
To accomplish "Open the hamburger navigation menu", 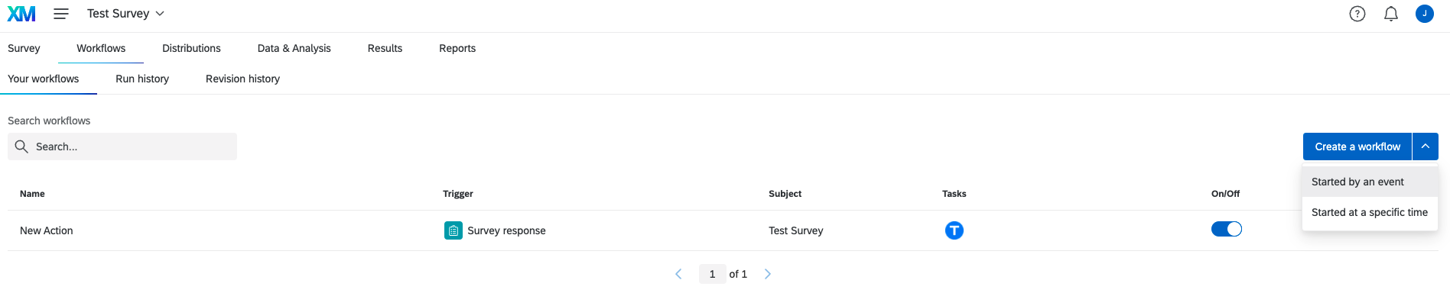I will [x=61, y=14].
